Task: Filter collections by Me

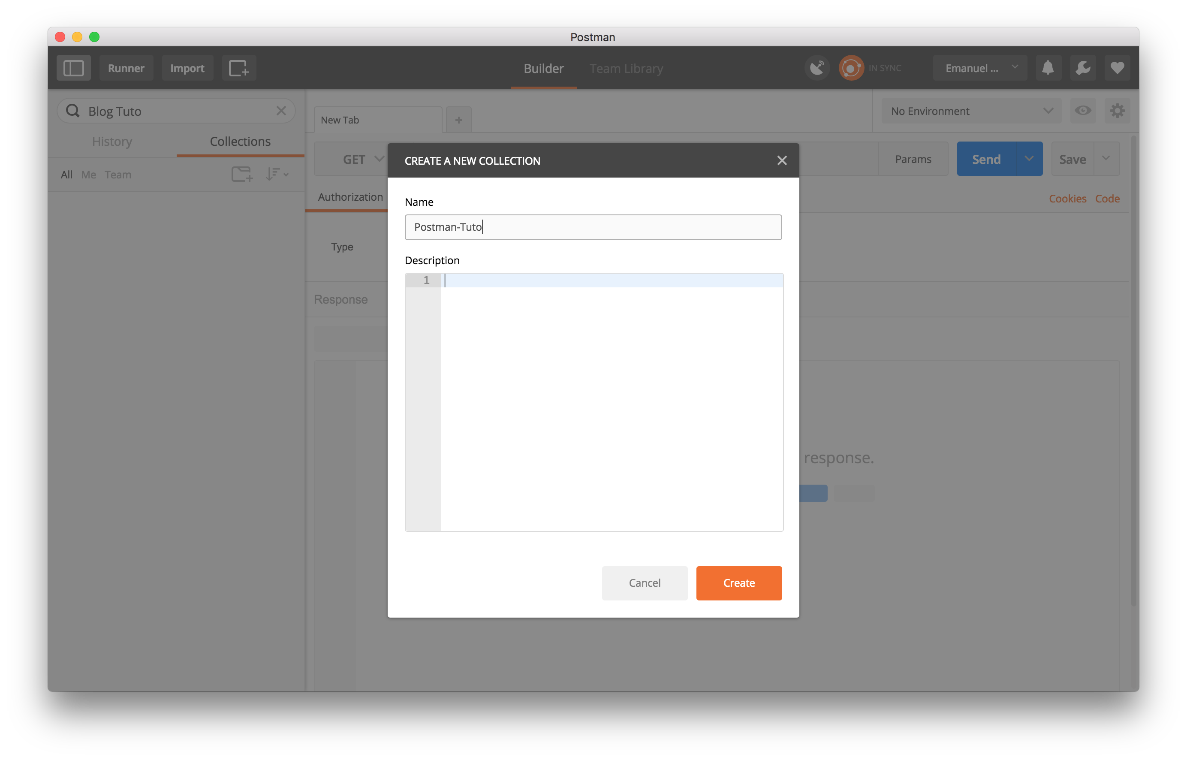Action: click(x=89, y=175)
